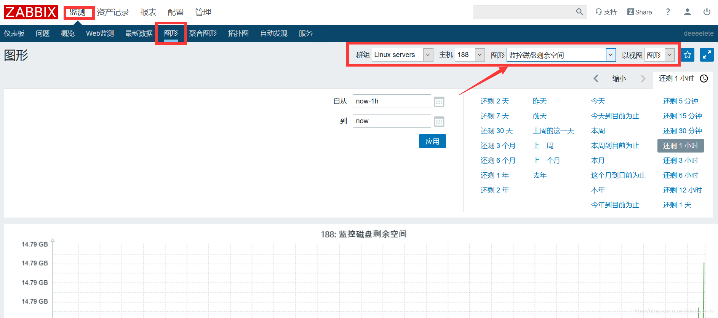Click the next time period arrow
Screen dimensions: 718x318
(643, 78)
